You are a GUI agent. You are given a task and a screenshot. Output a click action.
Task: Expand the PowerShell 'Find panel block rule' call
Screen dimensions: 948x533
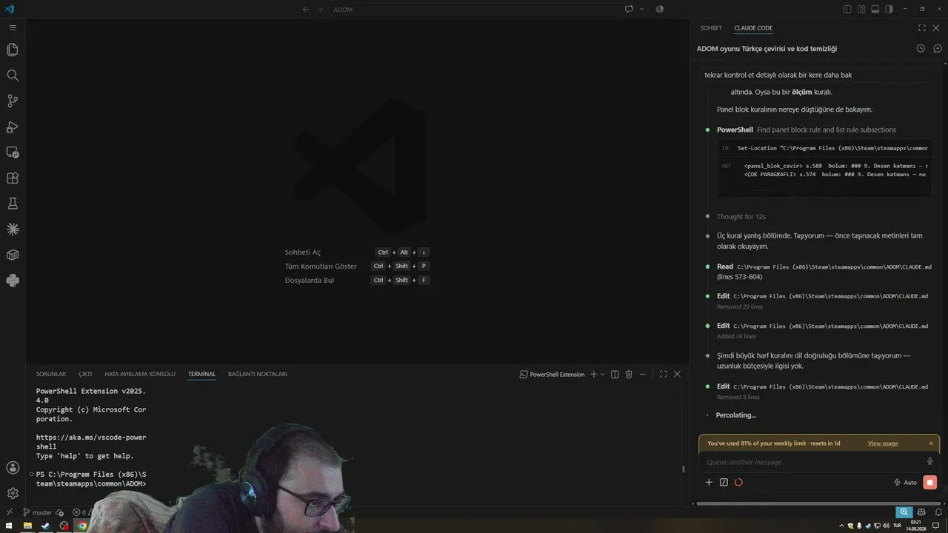[x=807, y=130]
